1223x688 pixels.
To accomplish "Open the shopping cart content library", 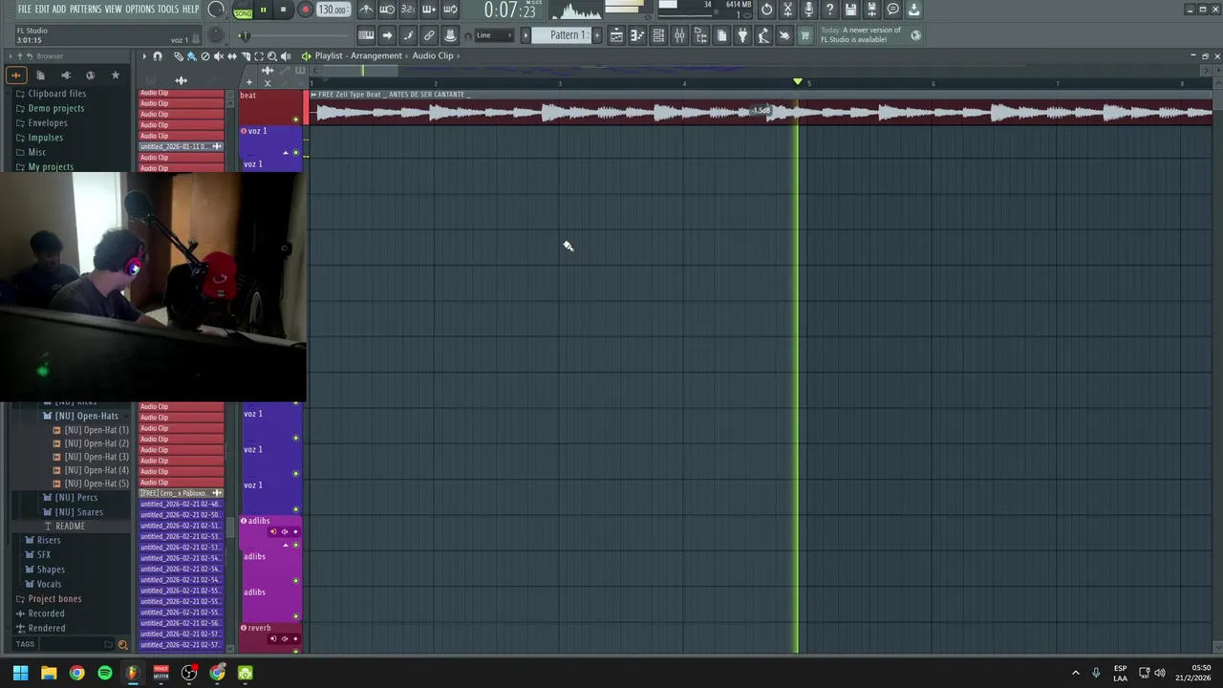I will 805,35.
